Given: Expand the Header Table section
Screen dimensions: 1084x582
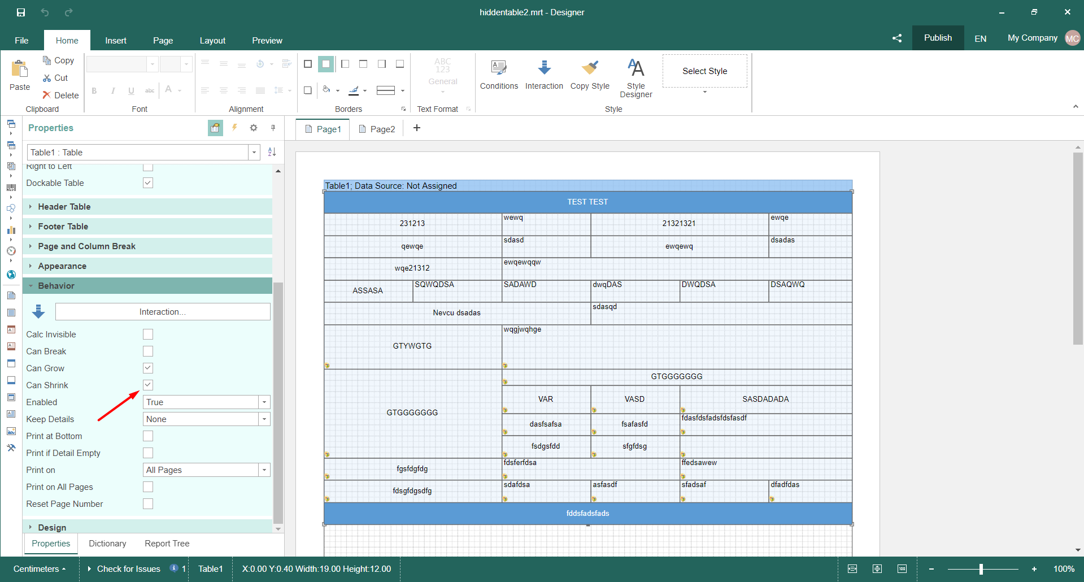Looking at the screenshot, I should 147,207.
